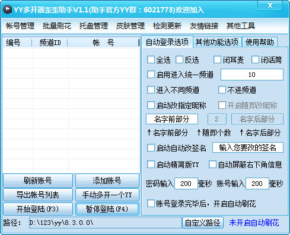
Task: Open the 托盘管理 menu
Action: click(x=94, y=26)
